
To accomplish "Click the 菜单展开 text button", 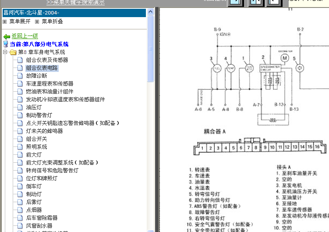I will [20, 21].
